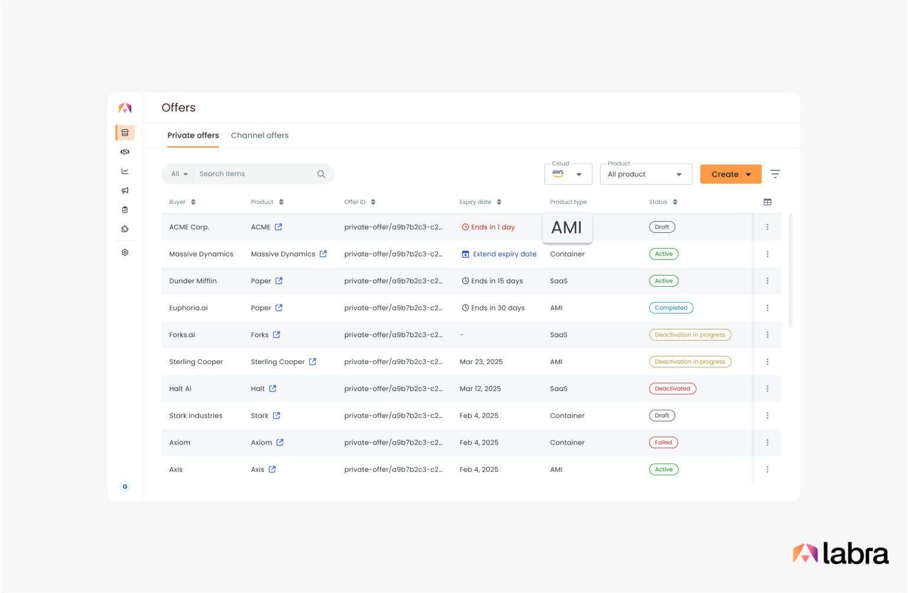
Task: Select the Private offers tab
Action: point(193,135)
